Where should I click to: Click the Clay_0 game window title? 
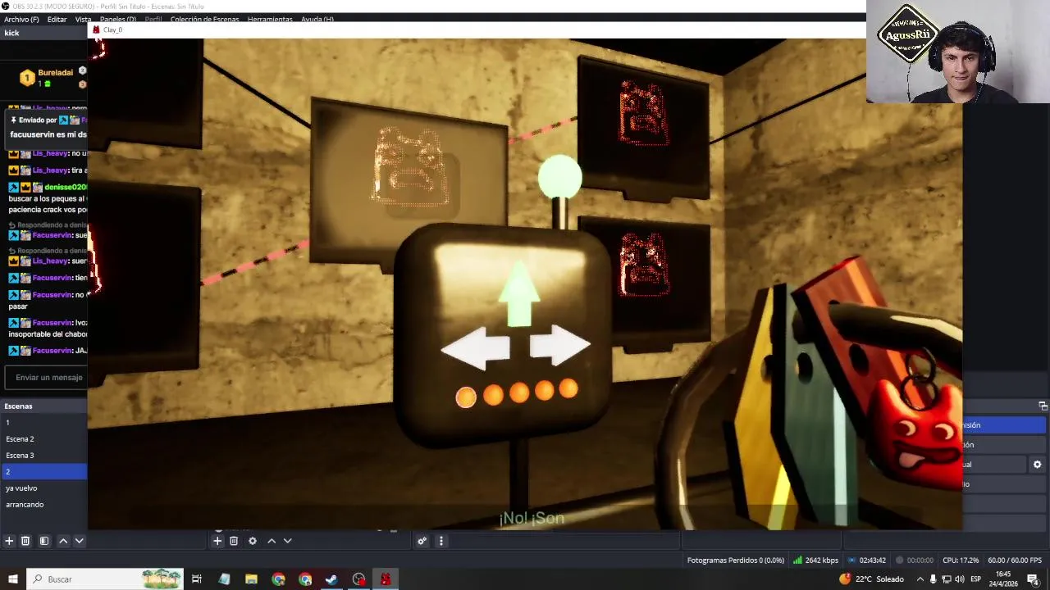(x=113, y=30)
